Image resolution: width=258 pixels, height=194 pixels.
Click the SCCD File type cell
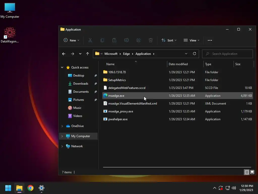pyautogui.click(x=211, y=88)
